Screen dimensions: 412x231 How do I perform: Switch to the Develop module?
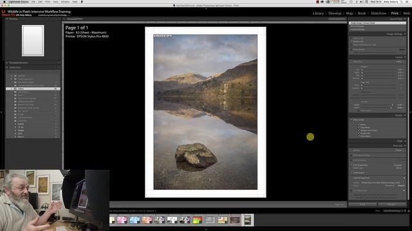point(335,13)
